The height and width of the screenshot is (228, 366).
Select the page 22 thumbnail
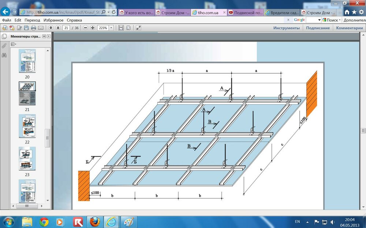point(27,126)
